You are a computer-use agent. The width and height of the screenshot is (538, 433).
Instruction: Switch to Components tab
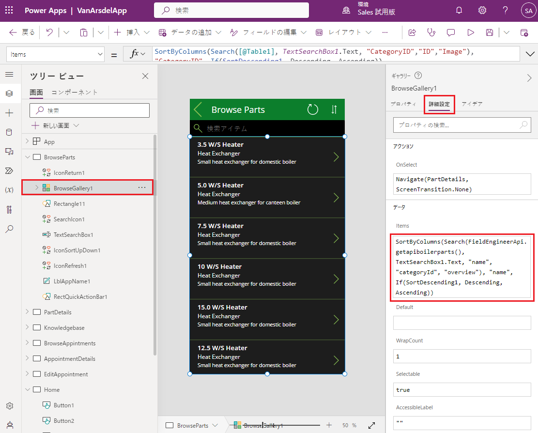coord(75,93)
